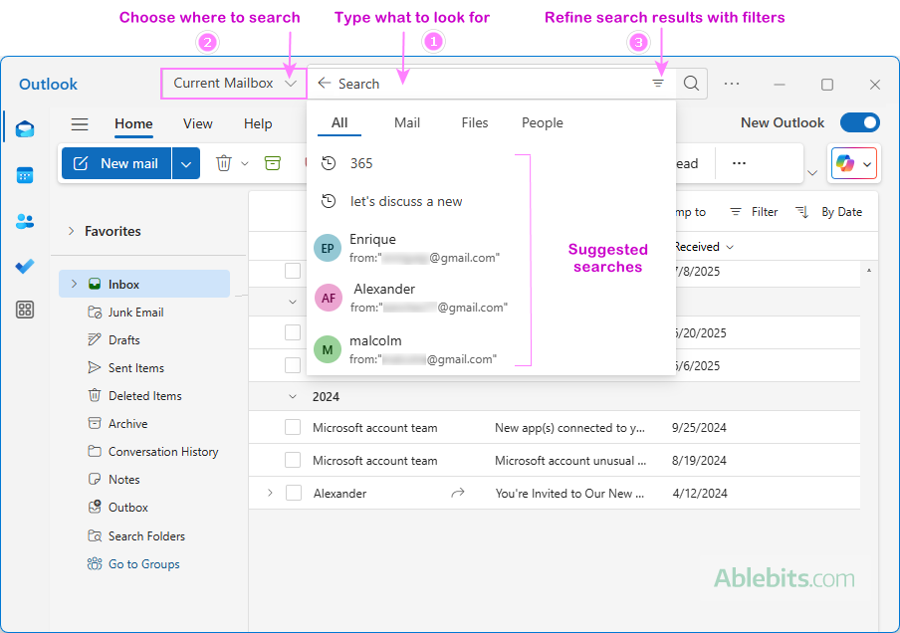The image size is (900, 633).
Task: Click the Archive icon in the toolbar
Action: (x=273, y=163)
